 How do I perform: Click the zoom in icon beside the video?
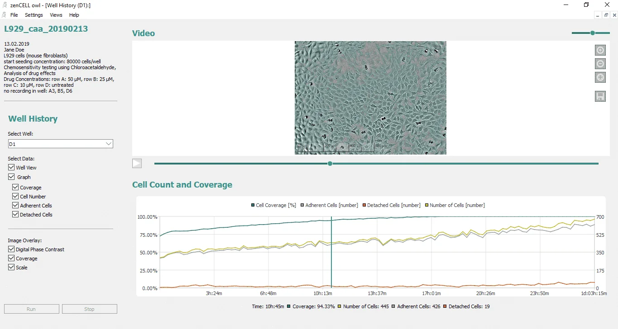tap(600, 50)
